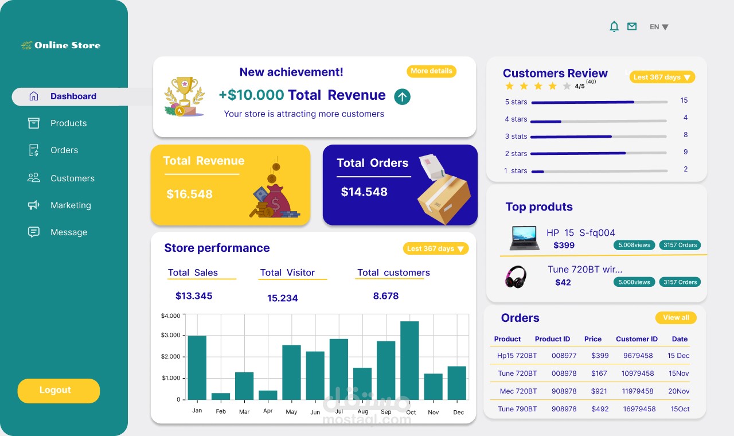Click the Products box icon
734x436 pixels.
pos(34,123)
